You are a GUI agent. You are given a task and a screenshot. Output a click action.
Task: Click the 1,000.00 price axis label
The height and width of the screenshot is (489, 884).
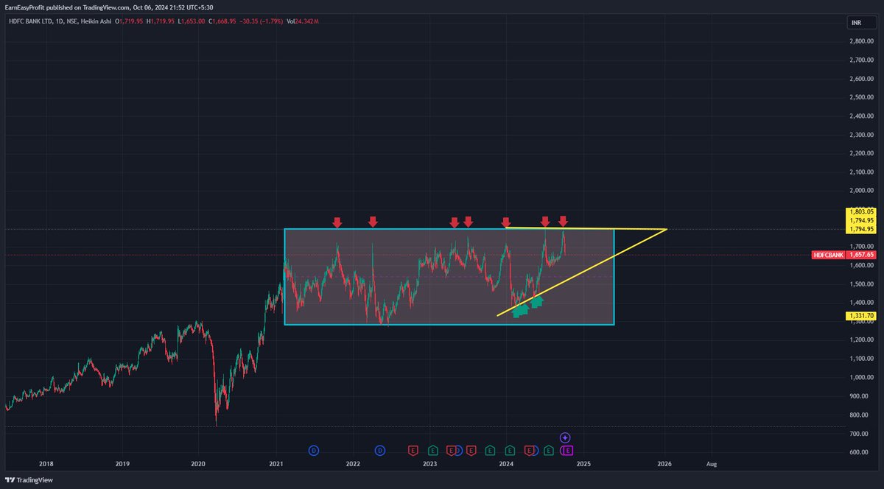[860, 378]
